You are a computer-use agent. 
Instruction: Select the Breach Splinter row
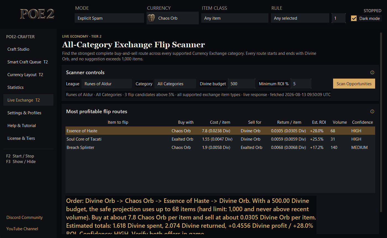[x=220, y=148]
